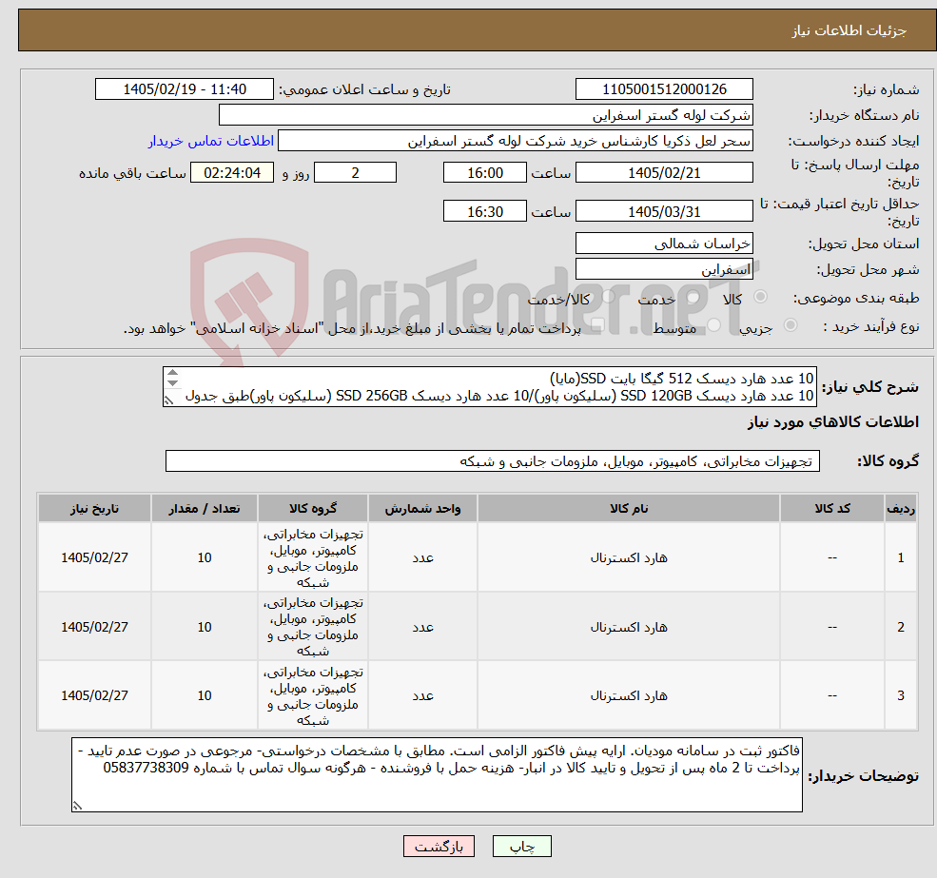Click the validity time field 16:30
This screenshot has width=937, height=878.
click(484, 211)
